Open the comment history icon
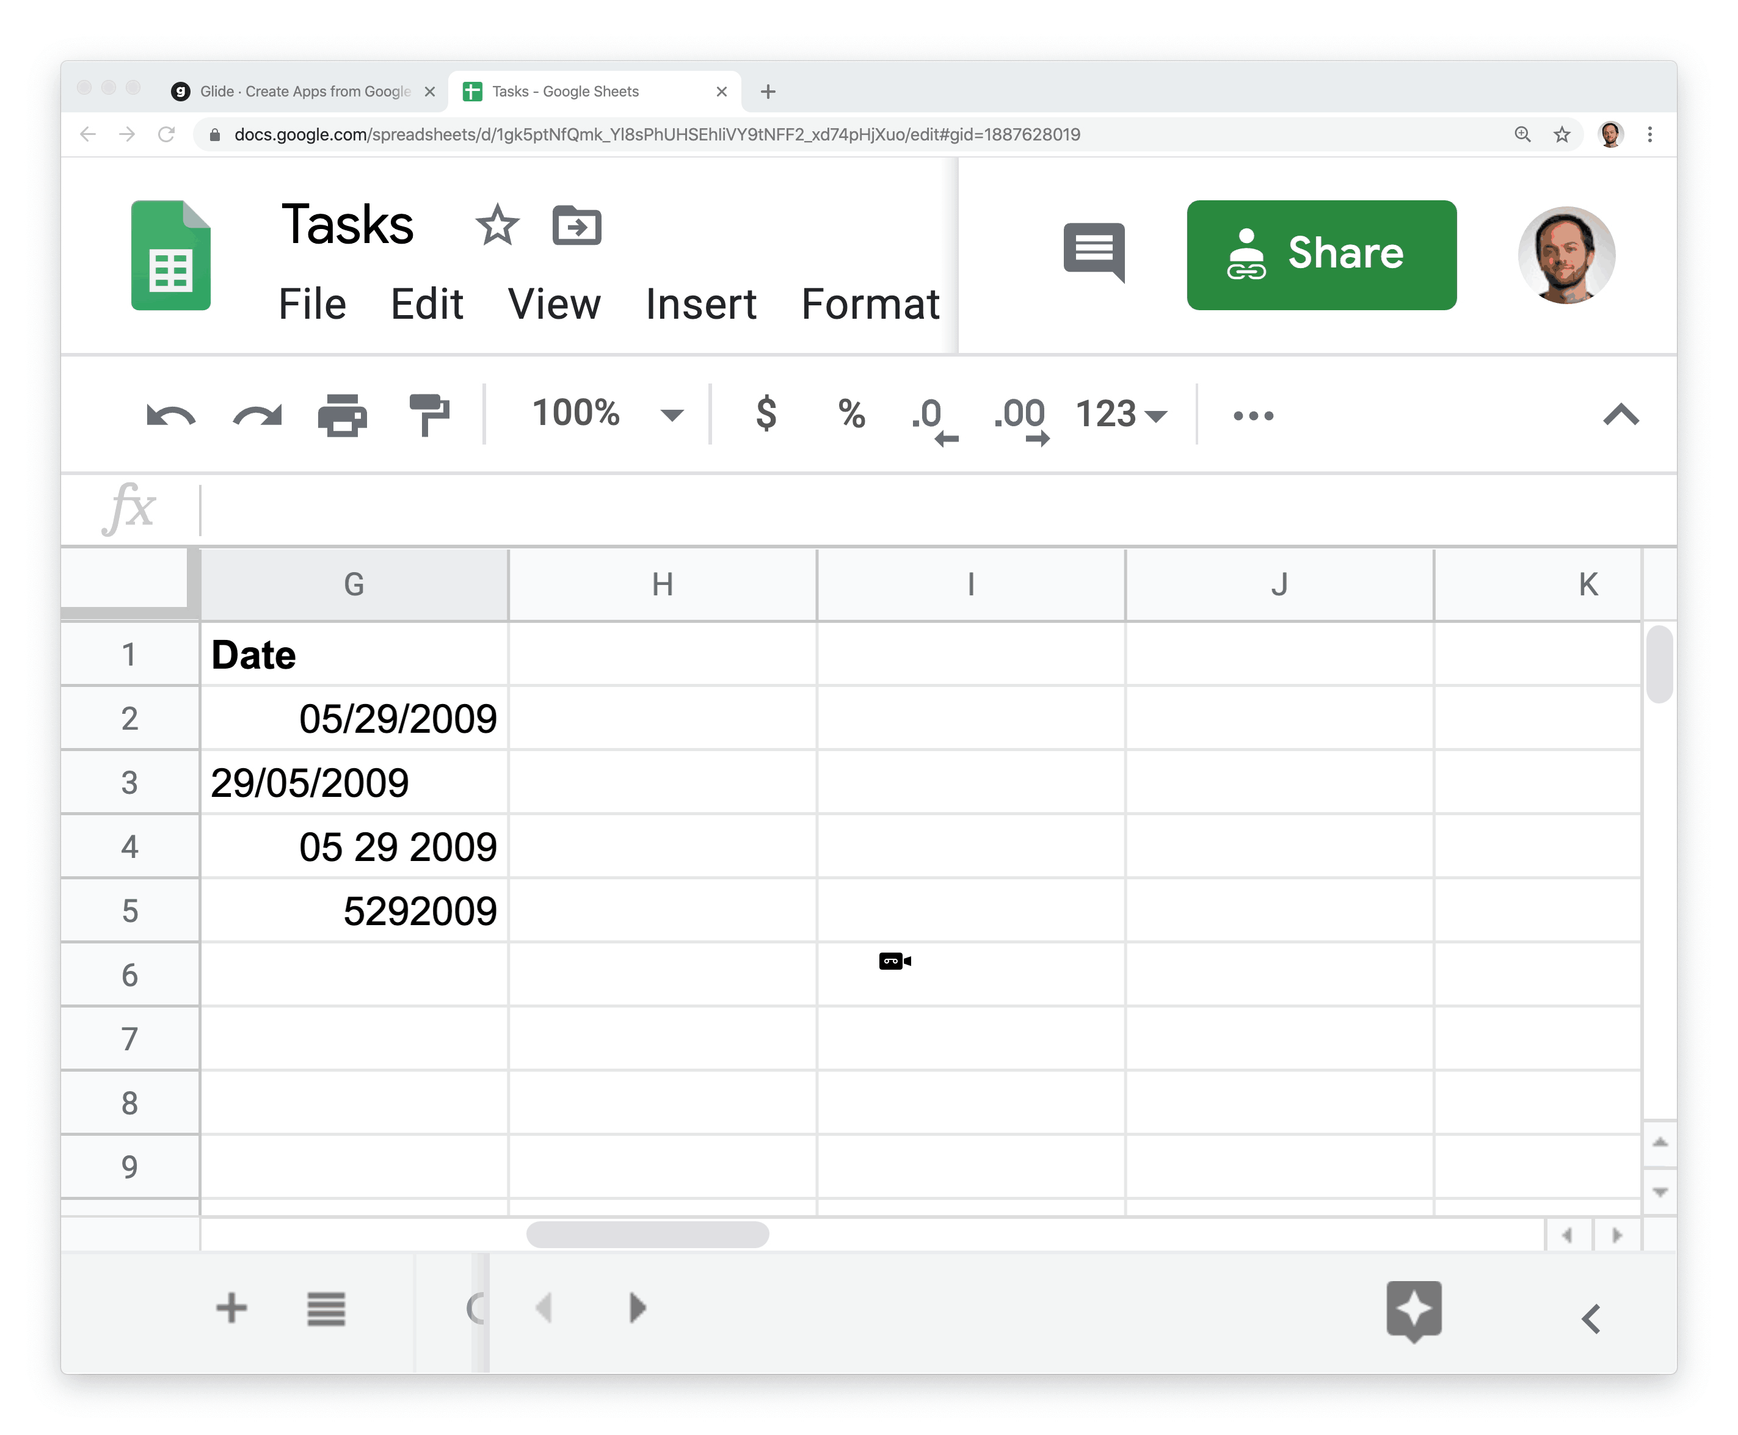The image size is (1738, 1435). (x=1093, y=252)
